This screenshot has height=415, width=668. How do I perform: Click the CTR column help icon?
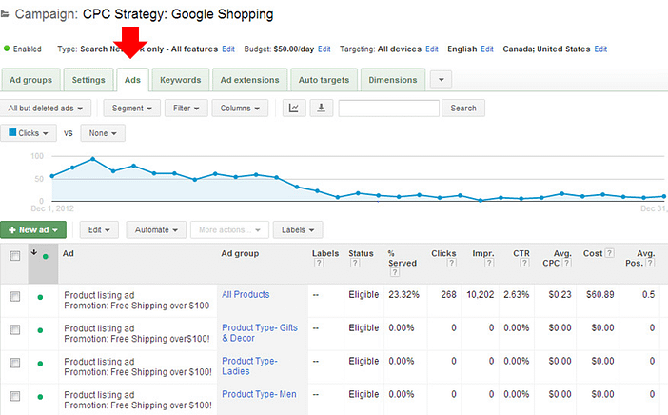pos(524,263)
